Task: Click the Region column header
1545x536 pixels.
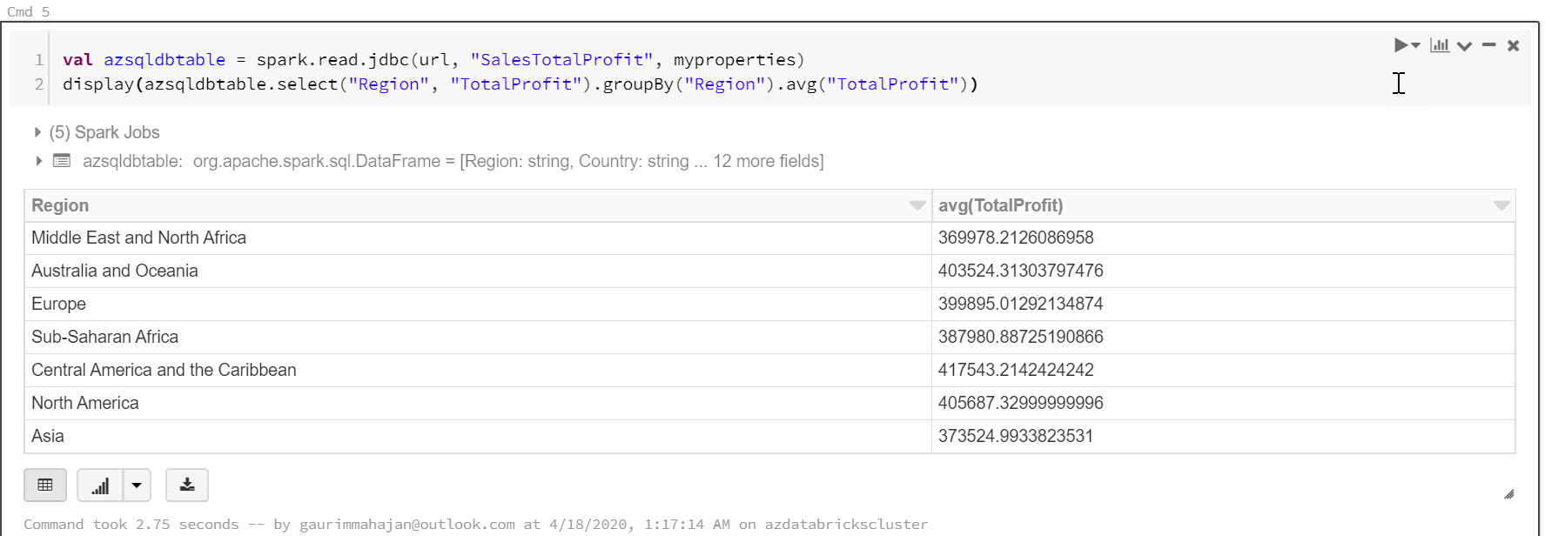Action: point(60,205)
